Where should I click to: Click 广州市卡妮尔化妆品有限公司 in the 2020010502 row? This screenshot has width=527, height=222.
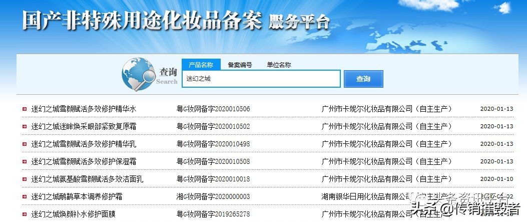pos(367,126)
